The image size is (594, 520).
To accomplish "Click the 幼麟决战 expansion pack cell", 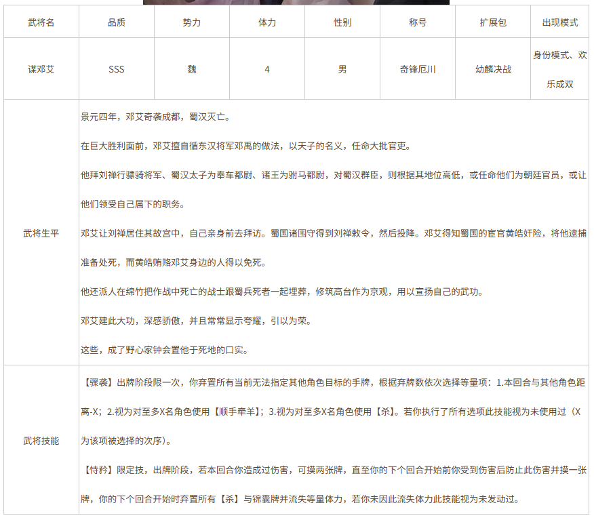I will pos(493,69).
